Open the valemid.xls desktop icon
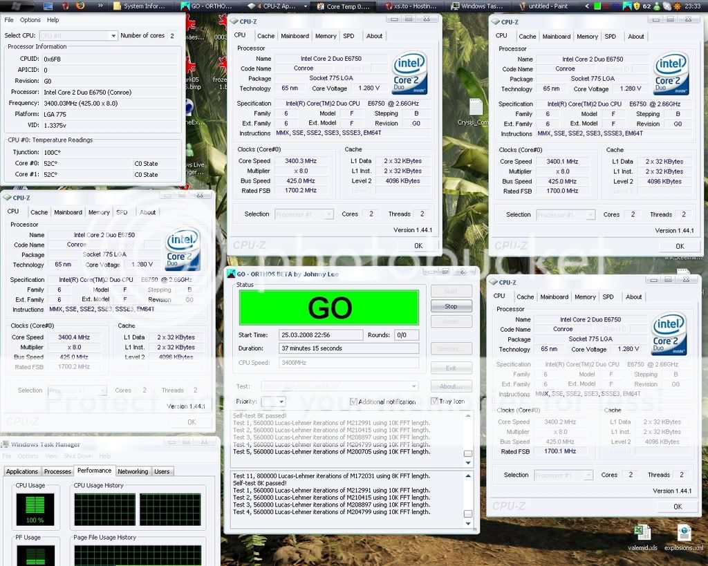Viewport: 708px width, 566px height. click(x=642, y=537)
